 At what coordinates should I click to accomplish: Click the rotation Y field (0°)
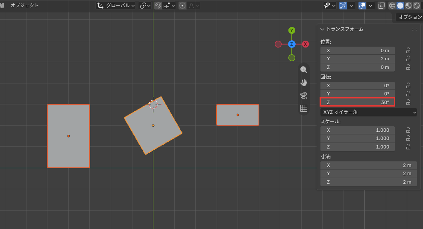tap(358, 94)
